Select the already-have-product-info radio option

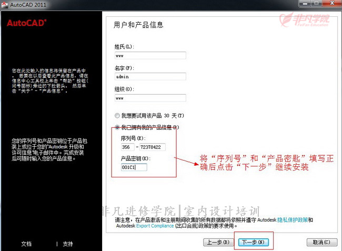point(117,127)
